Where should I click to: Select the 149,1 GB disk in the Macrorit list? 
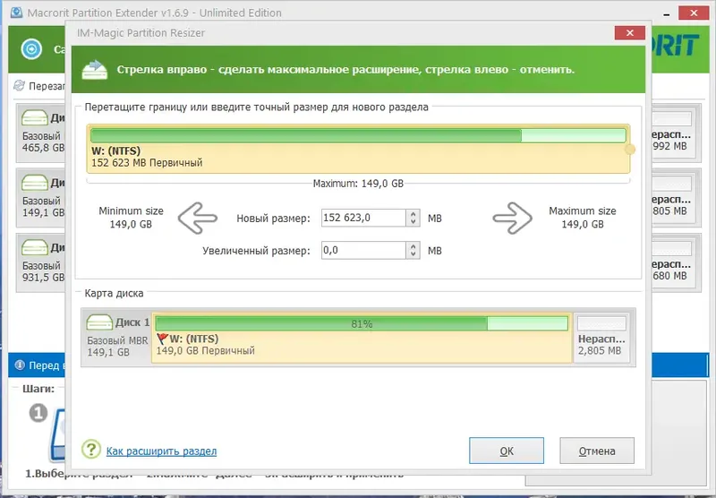pyautogui.click(x=40, y=198)
